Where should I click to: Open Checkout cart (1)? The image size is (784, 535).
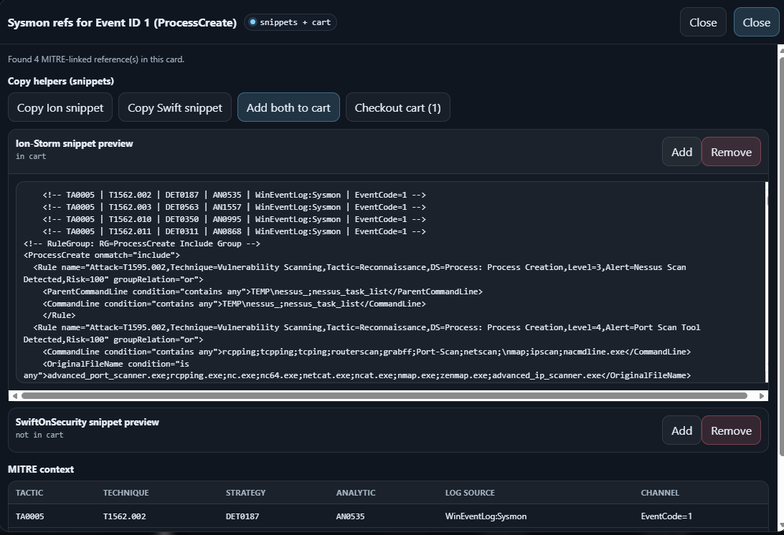click(x=398, y=107)
